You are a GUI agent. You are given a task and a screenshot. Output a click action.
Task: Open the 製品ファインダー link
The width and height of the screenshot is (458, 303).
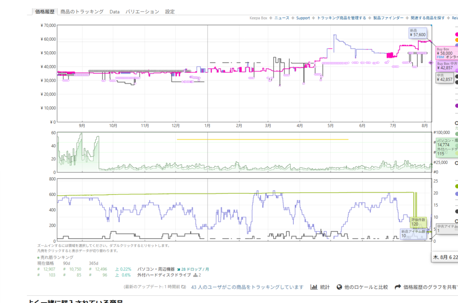click(x=388, y=18)
